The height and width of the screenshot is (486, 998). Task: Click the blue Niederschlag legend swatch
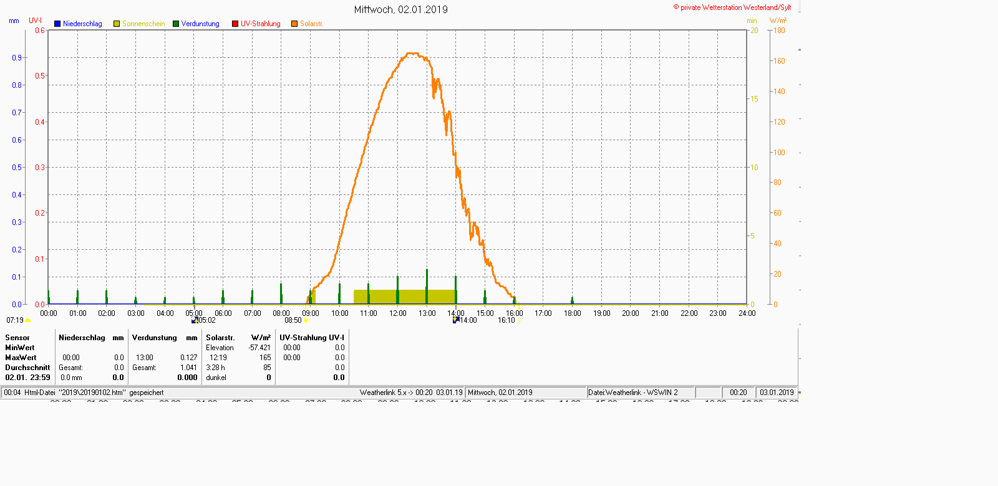(57, 24)
